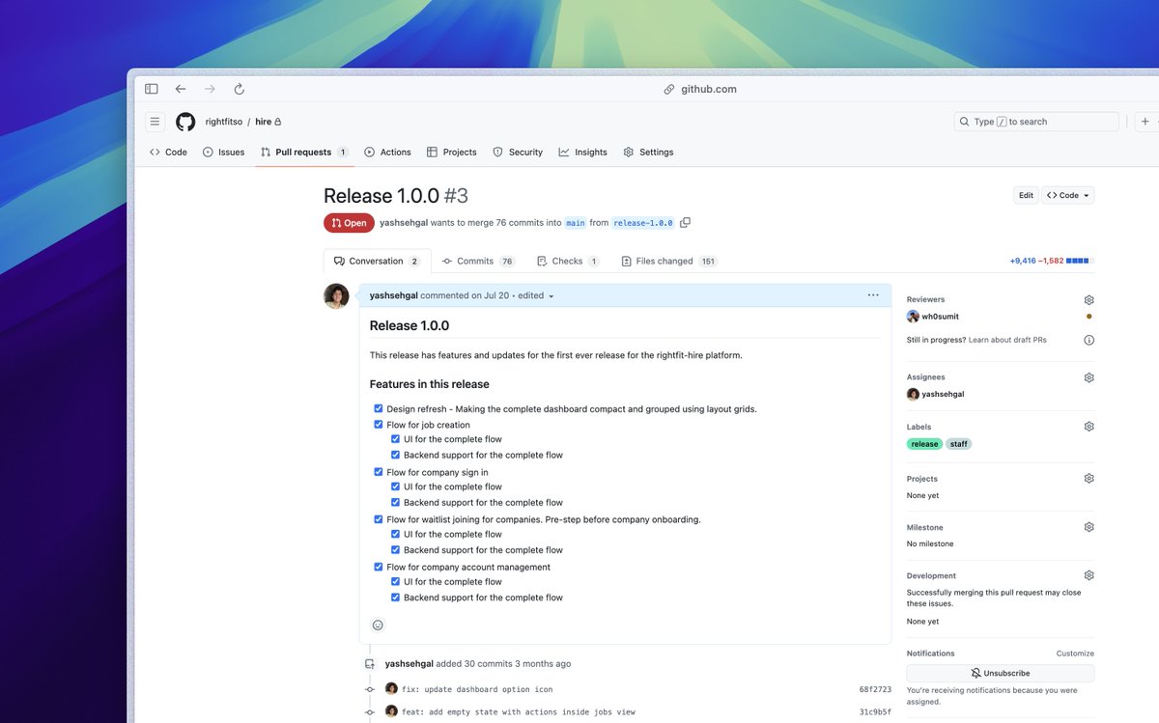Open commit 68f2723 hash
Screen dimensions: 1159x723
(x=875, y=690)
